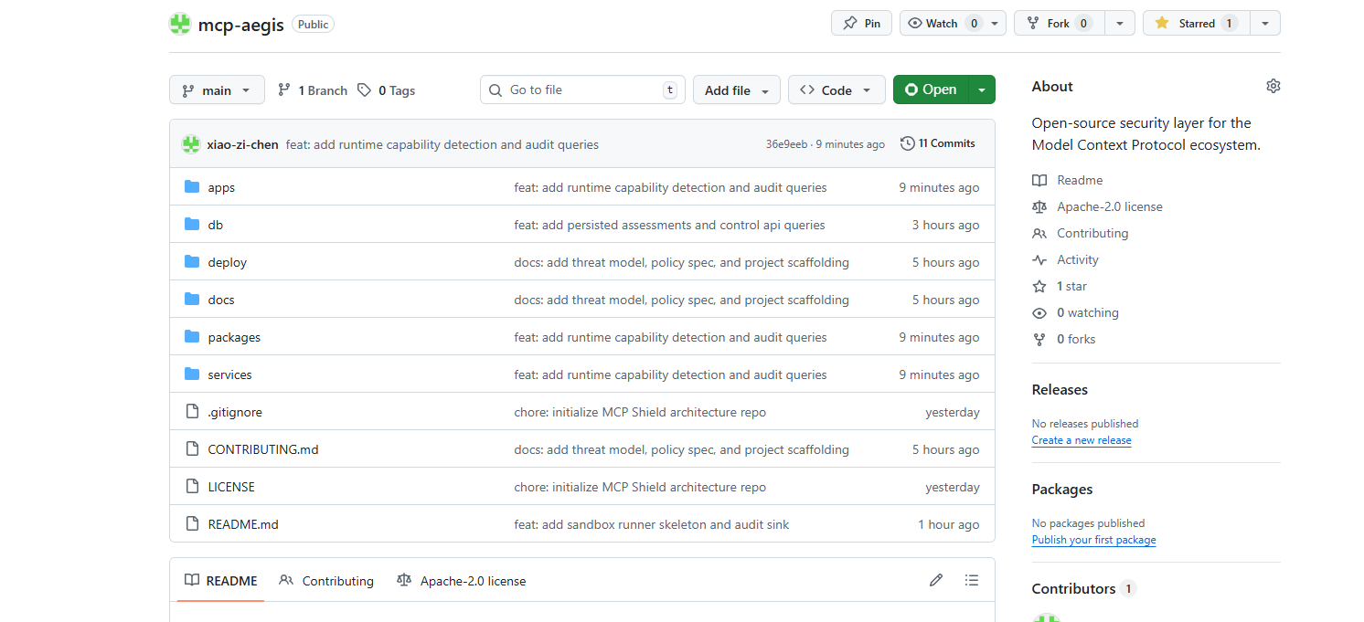Image resolution: width=1364 pixels, height=622 pixels.
Task: Click the tag icon beside 0 Tags
Action: tap(365, 90)
